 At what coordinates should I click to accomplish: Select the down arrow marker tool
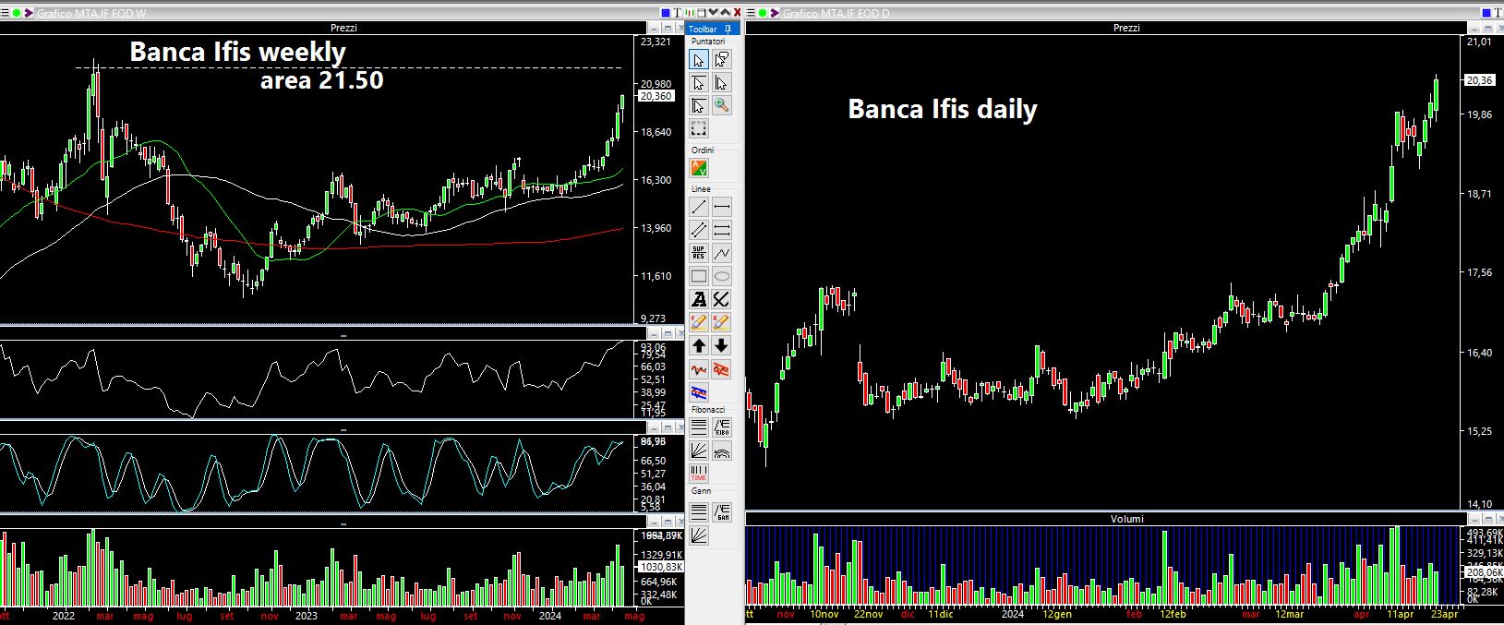pyautogui.click(x=722, y=345)
